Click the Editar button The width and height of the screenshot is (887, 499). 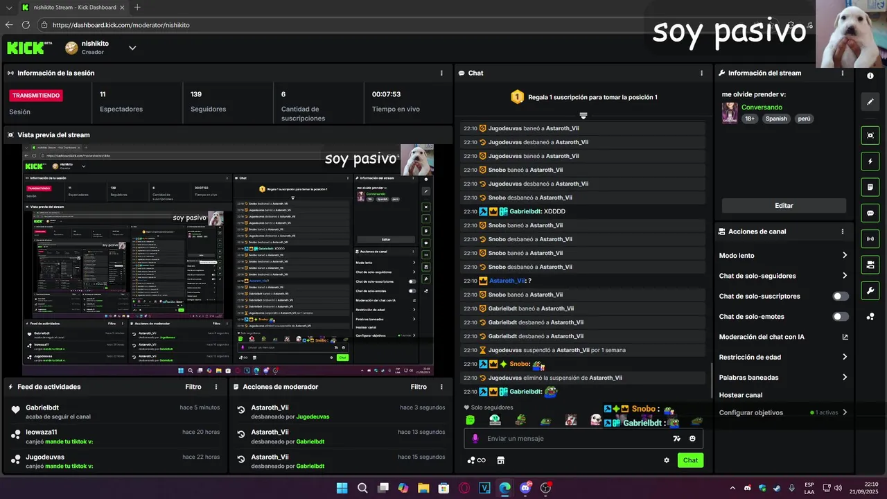784,206
